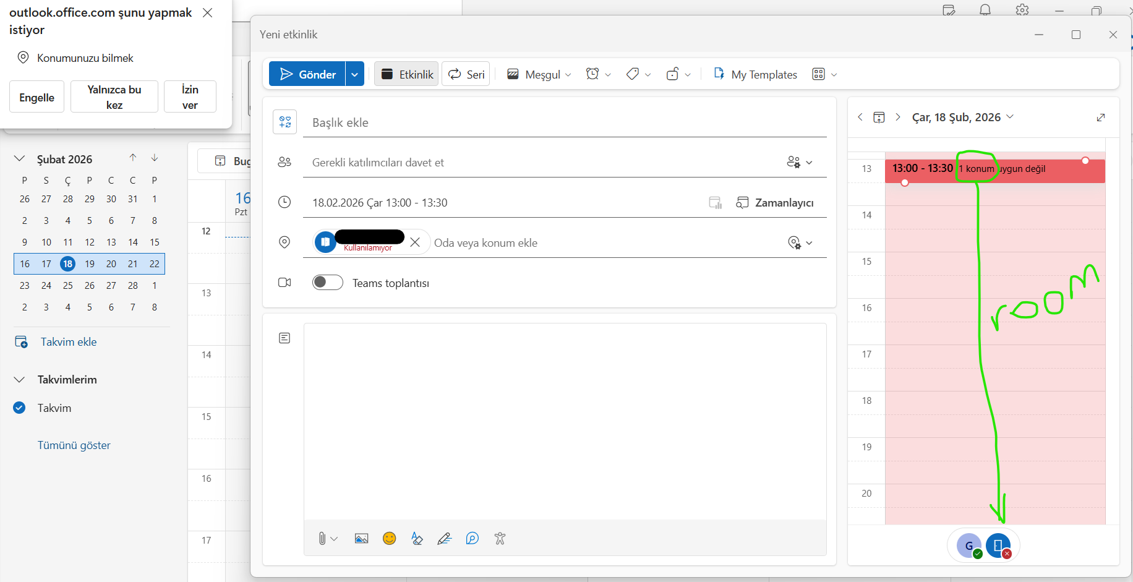Open the attach file dropdown chevron

(335, 539)
